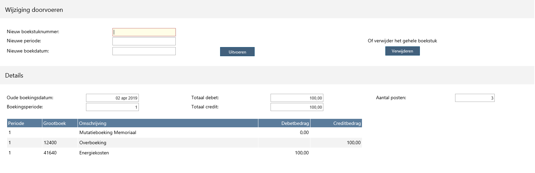Click the Verwijderen button
This screenshot has width=535, height=173.
[402, 51]
